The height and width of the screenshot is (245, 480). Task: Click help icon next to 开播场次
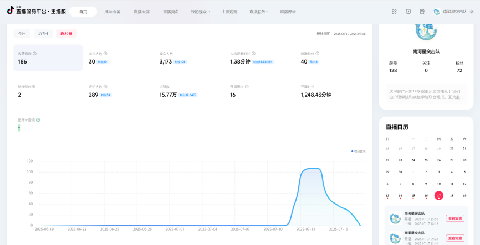(x=247, y=87)
